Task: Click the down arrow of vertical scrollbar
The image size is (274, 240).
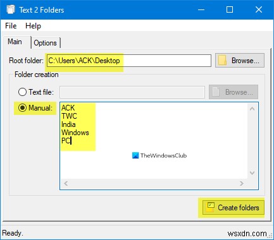Action: point(252,173)
